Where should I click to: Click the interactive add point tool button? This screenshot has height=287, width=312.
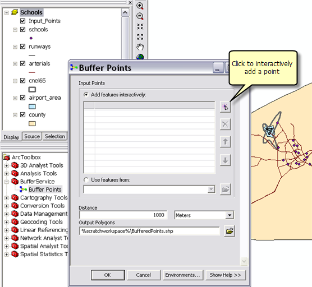coord(225,107)
